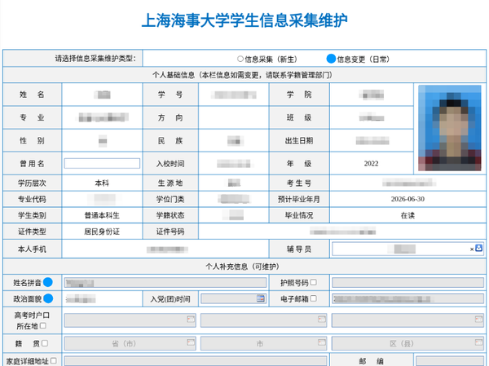
Task: Check the 家庭详细地址 checkbox
Action: (54, 359)
